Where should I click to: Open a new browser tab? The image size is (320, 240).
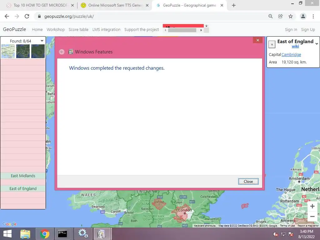[234, 5]
